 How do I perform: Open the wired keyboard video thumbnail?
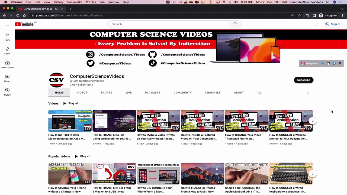click(x=291, y=174)
